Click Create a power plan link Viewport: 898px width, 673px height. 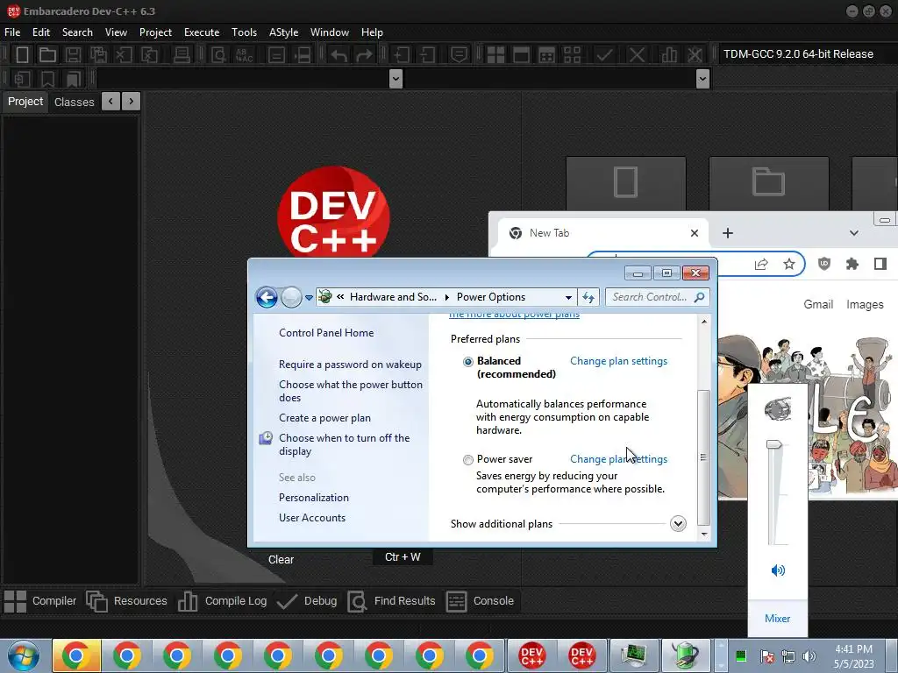pos(324,418)
